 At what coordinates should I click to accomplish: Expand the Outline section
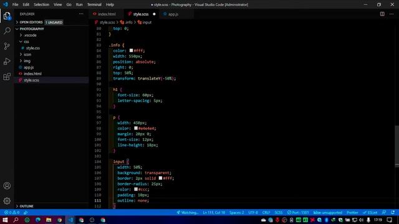26,206
